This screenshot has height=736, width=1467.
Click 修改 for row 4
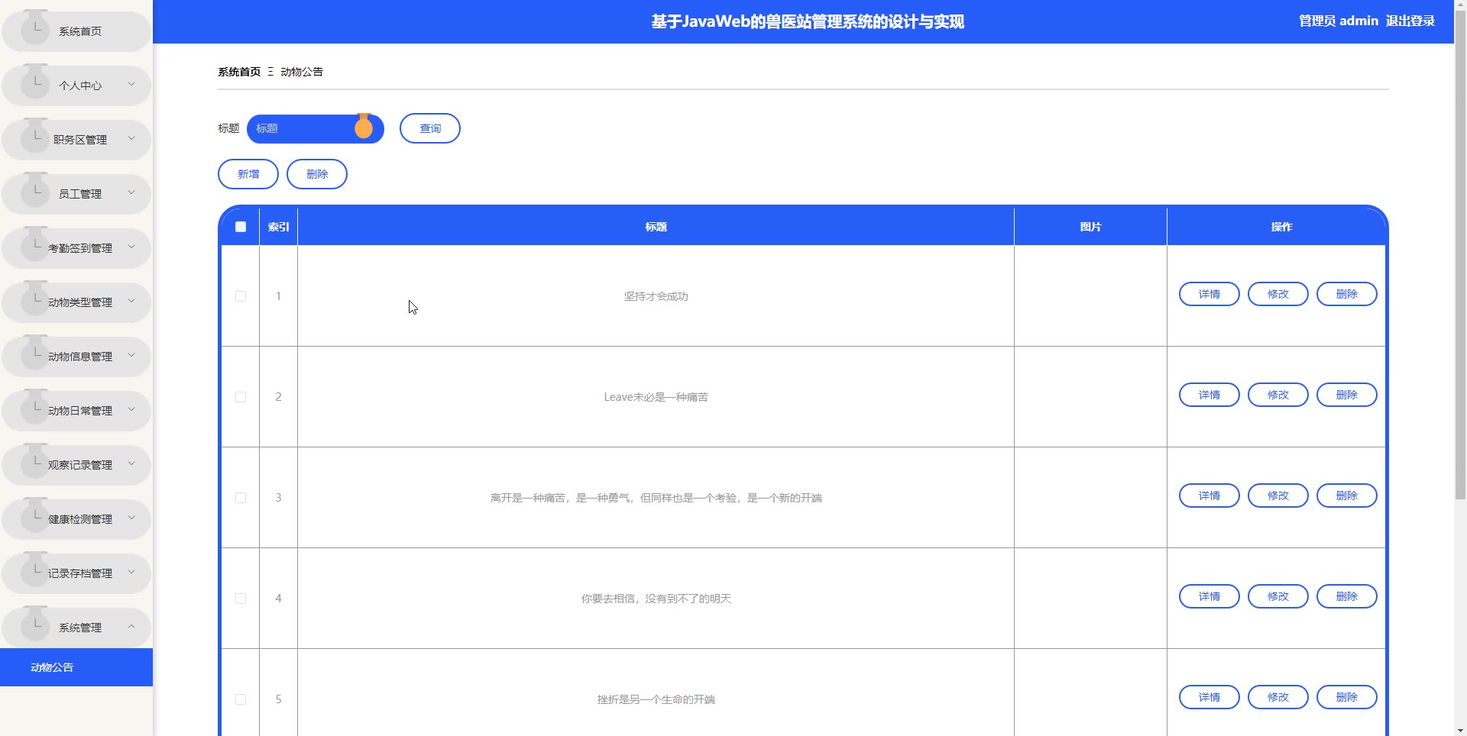[x=1278, y=596]
